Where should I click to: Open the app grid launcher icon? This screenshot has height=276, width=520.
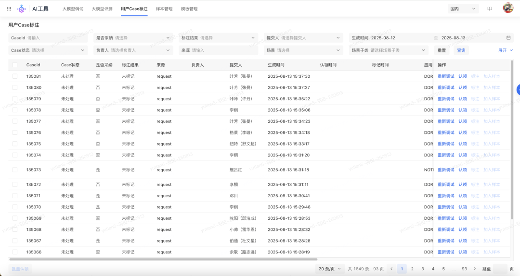click(x=9, y=9)
